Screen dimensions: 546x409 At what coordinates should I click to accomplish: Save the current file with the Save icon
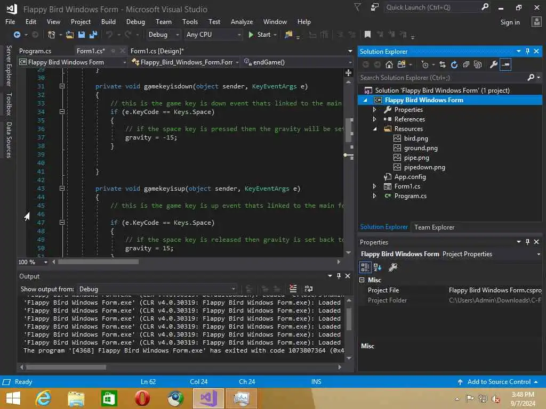tap(82, 35)
